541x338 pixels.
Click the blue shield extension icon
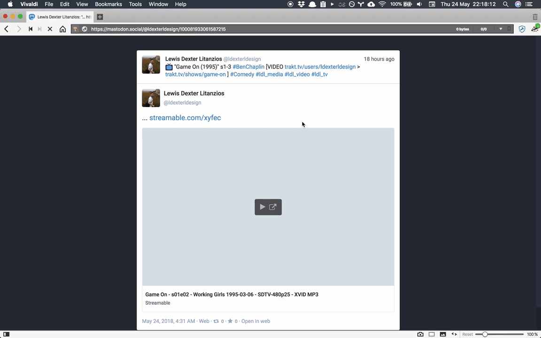coord(522,29)
